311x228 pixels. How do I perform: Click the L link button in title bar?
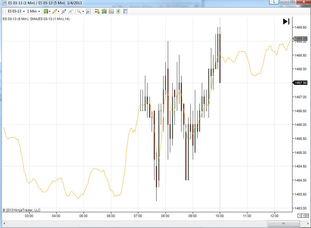[274, 2]
